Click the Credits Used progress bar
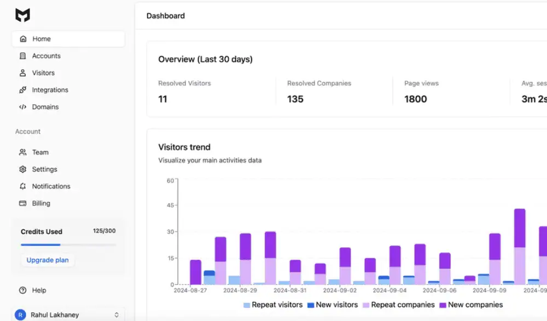 coord(68,245)
